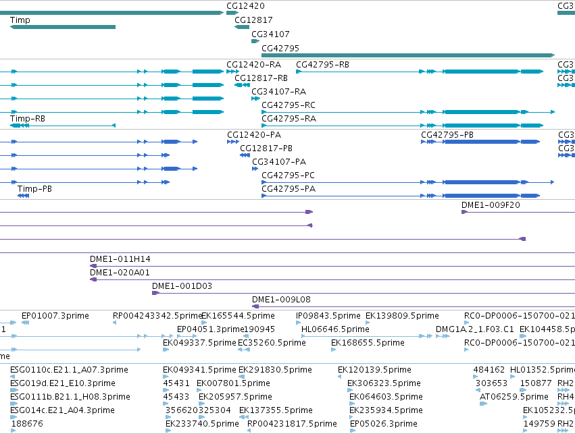Click the CG12817-PB protein label
Viewport: 575px width, 434px height.
[266, 148]
